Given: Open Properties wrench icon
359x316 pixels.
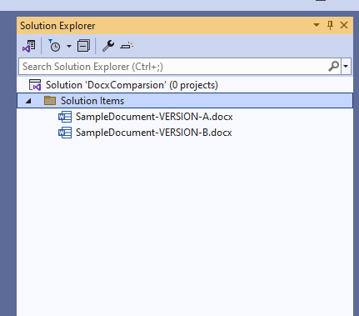Looking at the screenshot, I should [108, 46].
